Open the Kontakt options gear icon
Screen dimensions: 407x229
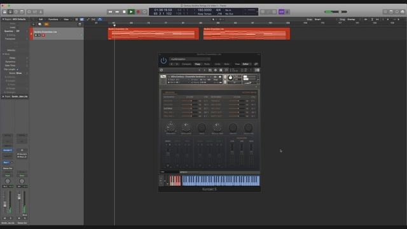(216, 70)
